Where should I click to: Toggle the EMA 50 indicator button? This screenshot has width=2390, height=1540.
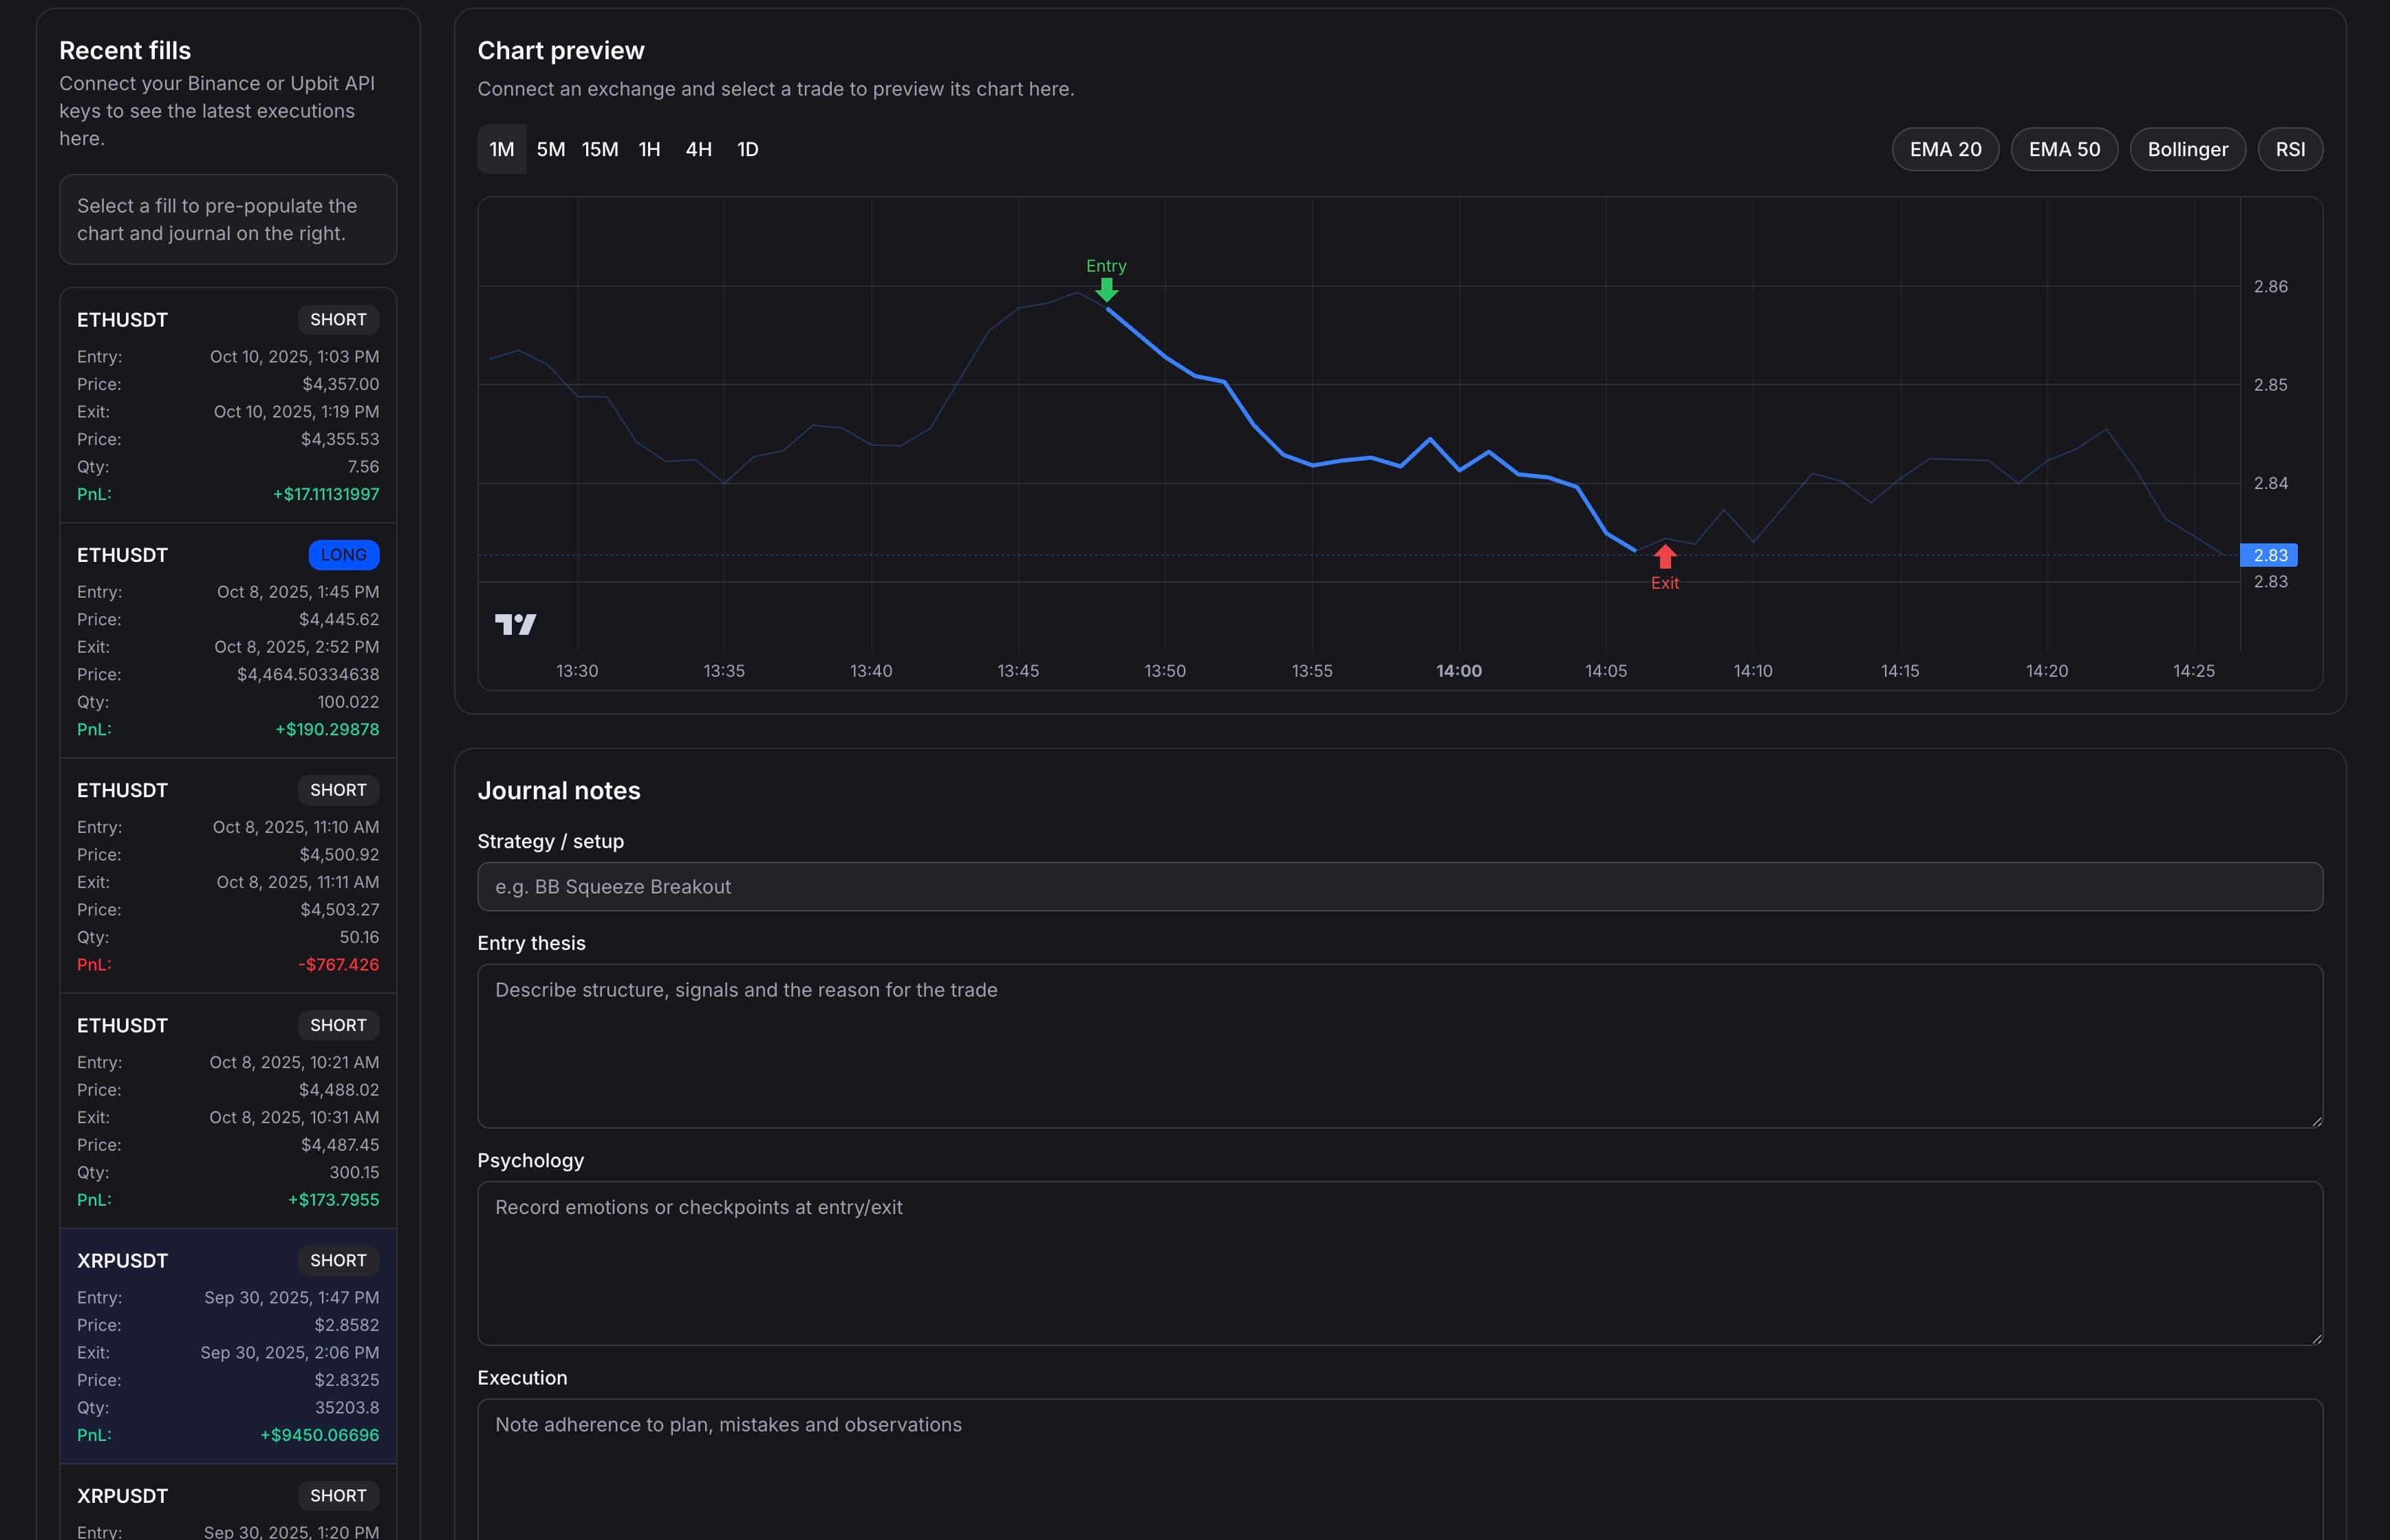[2063, 149]
